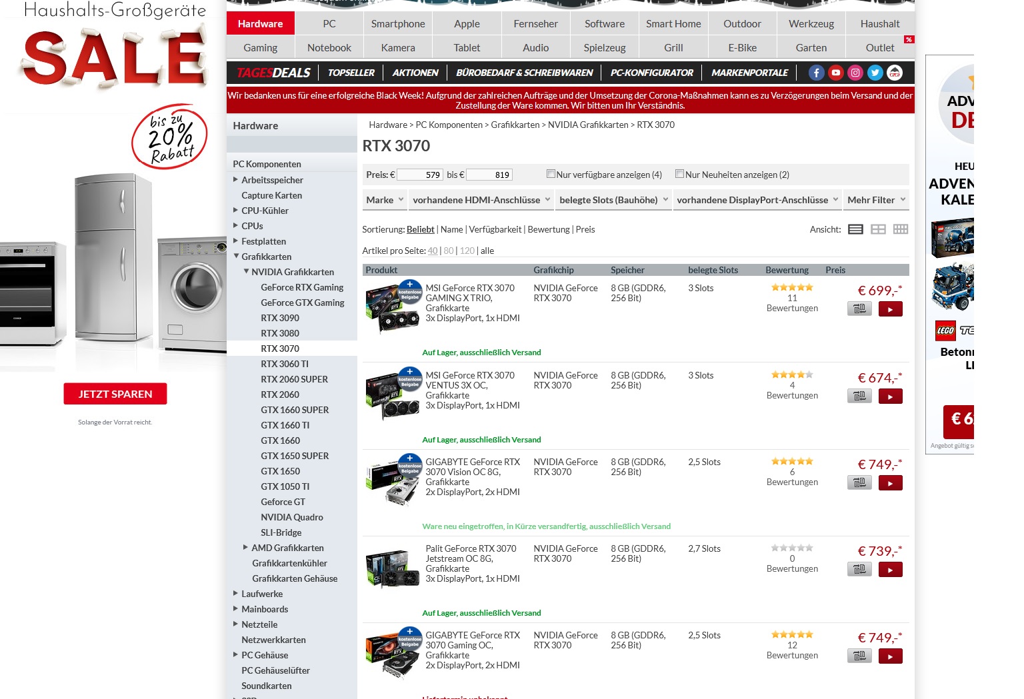Open the mascot blog icon beside Twitter
1024x699 pixels.
coord(895,73)
